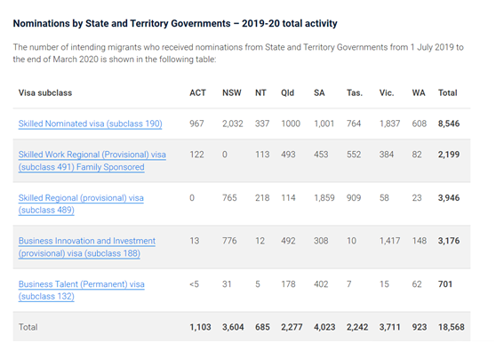Image resolution: width=496 pixels, height=343 pixels.
Task: Select the 8,546 total for subclass 190
Action: click(449, 124)
